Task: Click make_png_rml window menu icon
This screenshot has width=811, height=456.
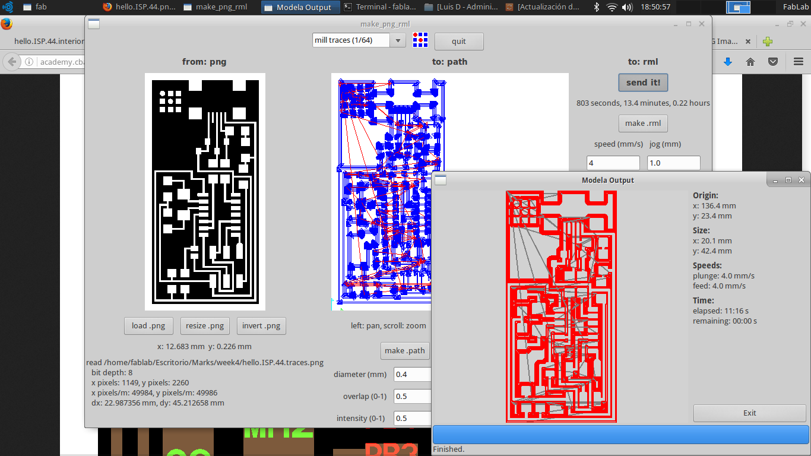Action: click(94, 24)
